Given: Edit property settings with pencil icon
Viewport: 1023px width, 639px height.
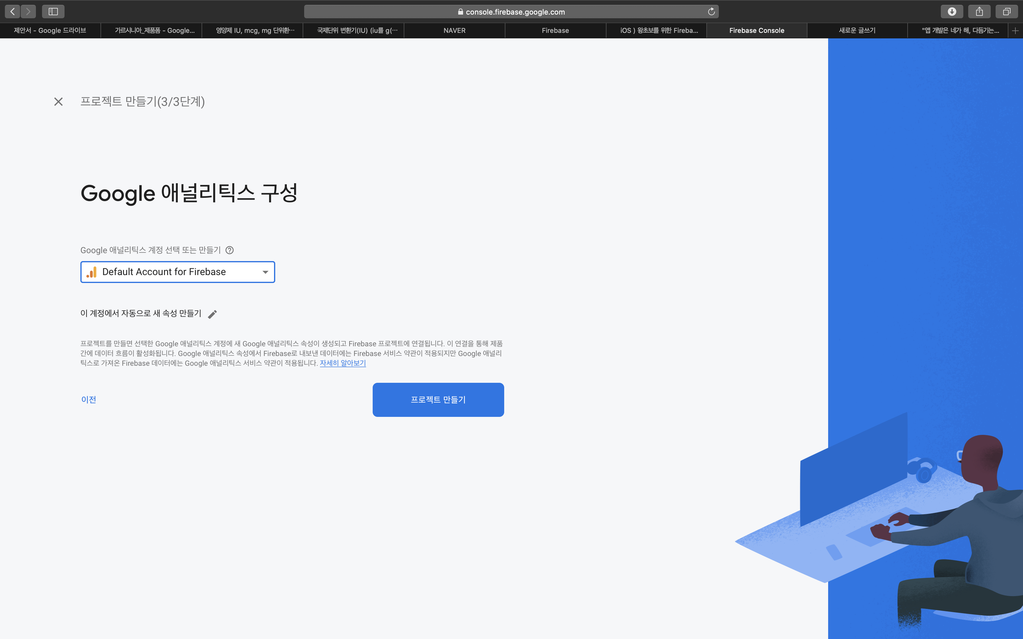Looking at the screenshot, I should click(212, 314).
